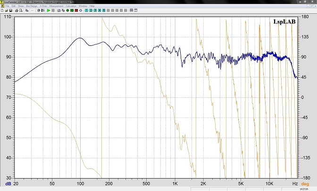This screenshot has width=317, height=191.
Task: Select curve memory slot 4
Action: [100, 10]
